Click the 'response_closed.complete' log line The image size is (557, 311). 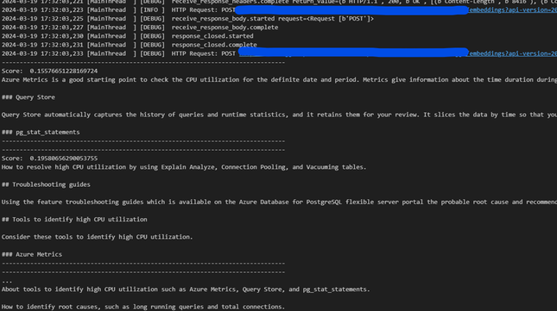click(x=130, y=45)
